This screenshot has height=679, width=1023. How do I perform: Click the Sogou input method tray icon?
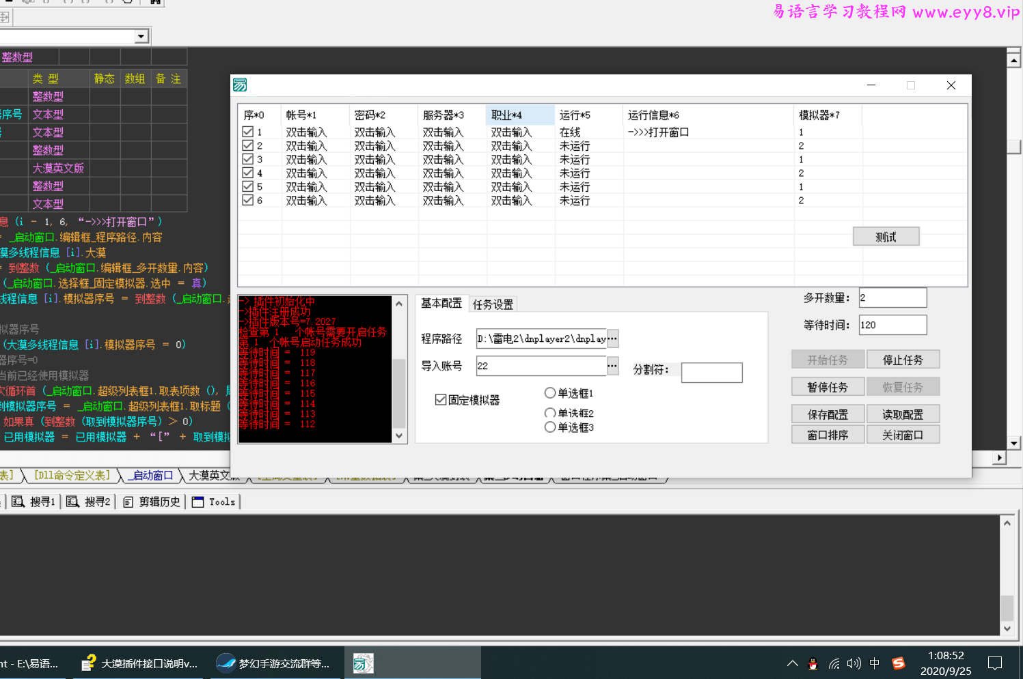coord(899,663)
